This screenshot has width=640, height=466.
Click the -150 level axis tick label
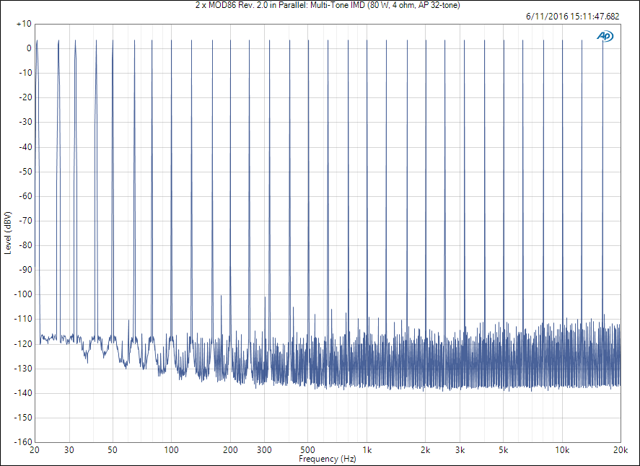[x=23, y=418]
